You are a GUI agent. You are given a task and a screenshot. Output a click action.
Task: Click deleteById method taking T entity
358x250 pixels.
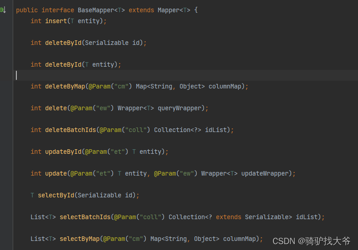point(63,64)
